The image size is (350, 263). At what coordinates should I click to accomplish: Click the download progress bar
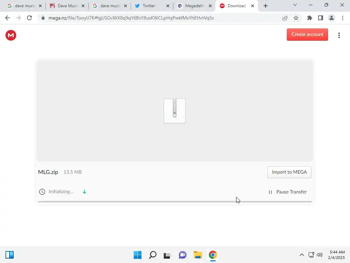coord(175,202)
